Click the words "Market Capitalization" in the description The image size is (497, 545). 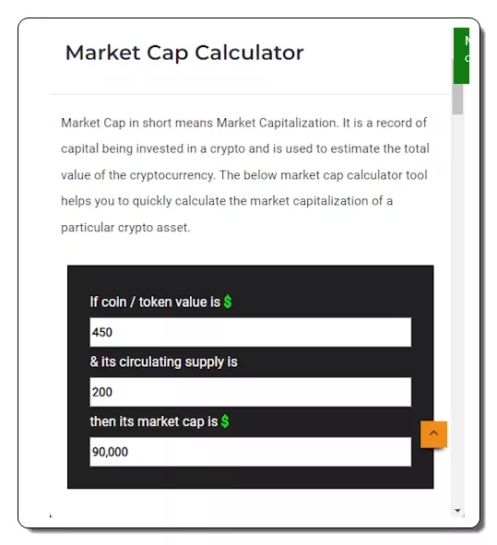coord(277,123)
